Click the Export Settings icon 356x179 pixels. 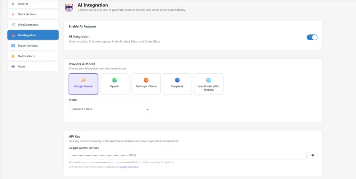click(x=13, y=46)
